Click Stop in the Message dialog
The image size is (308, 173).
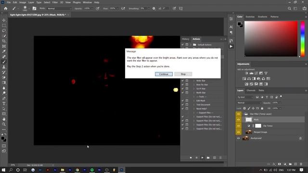183,74
